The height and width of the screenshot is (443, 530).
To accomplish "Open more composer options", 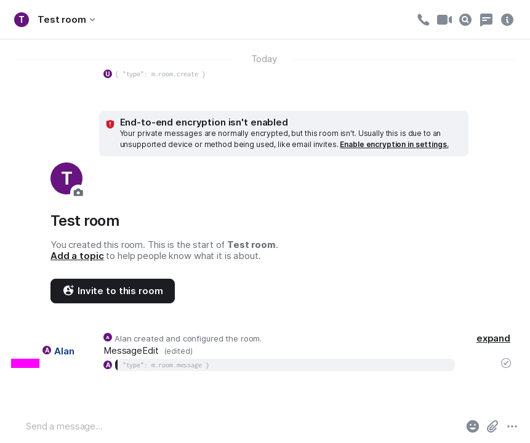I will tap(512, 426).
